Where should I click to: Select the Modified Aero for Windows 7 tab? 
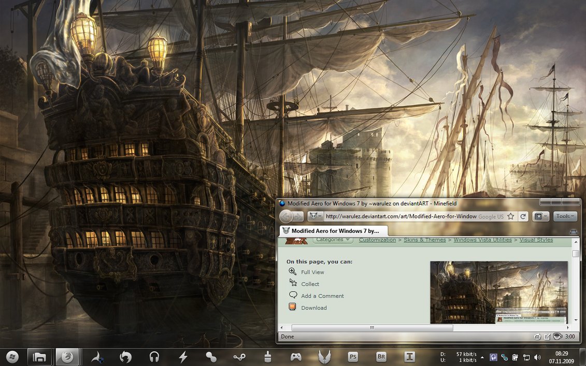coord(334,231)
